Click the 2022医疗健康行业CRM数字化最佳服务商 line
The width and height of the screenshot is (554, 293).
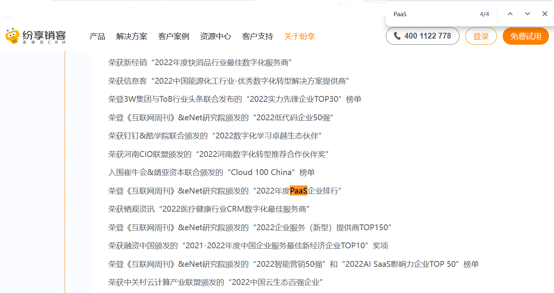pos(209,209)
